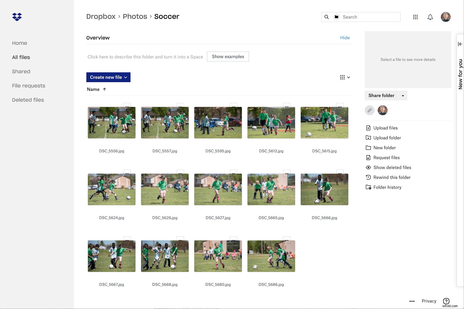The width and height of the screenshot is (464, 309).
Task: Click the Request files icon
Action: pos(368,157)
